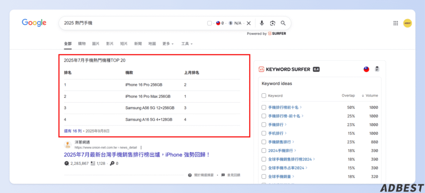This screenshot has width=425, height=193.
Task: Change country via Keyword Surfer flag icon
Action: 366,69
